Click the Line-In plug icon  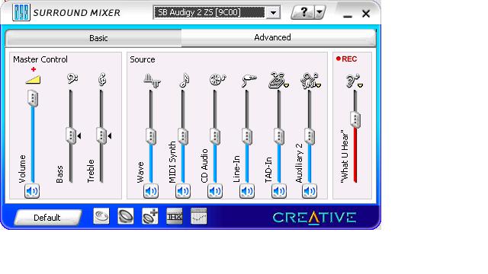click(x=249, y=81)
